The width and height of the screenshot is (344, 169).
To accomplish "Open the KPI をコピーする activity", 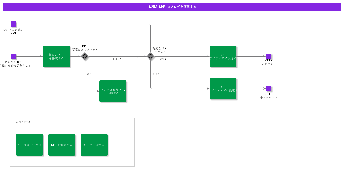I will tap(30, 145).
